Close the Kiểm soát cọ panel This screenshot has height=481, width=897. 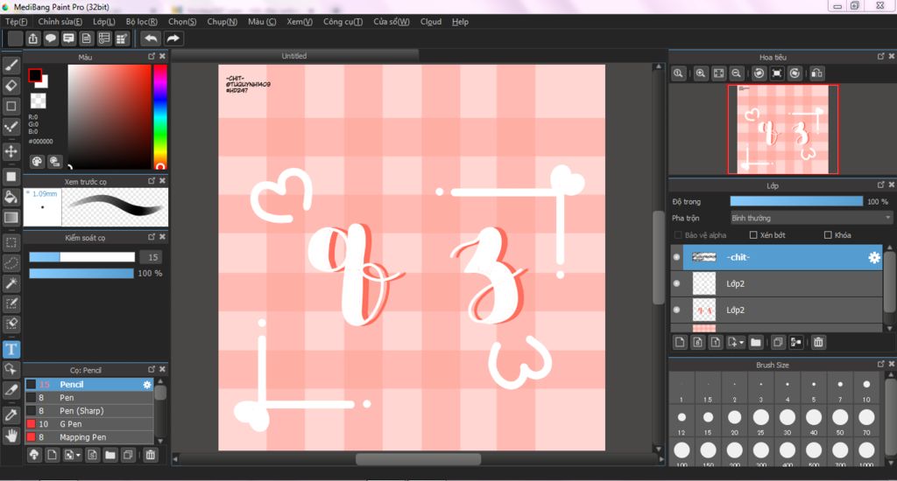162,237
